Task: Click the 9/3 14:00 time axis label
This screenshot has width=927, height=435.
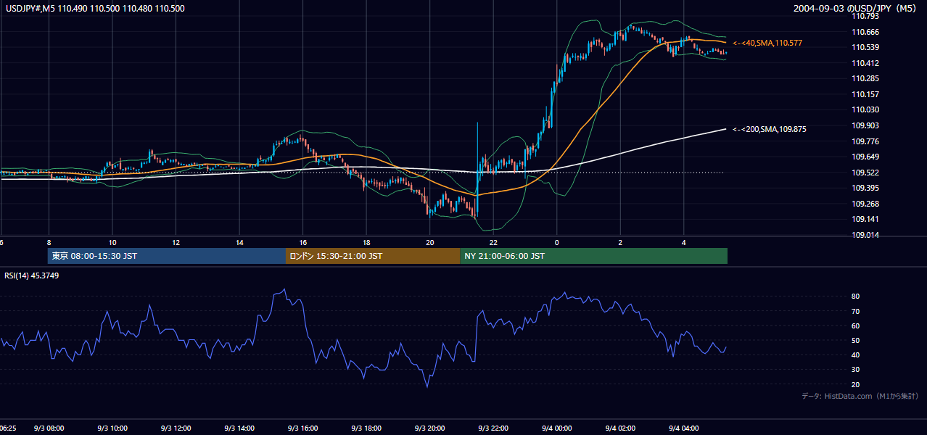Action: tap(239, 428)
